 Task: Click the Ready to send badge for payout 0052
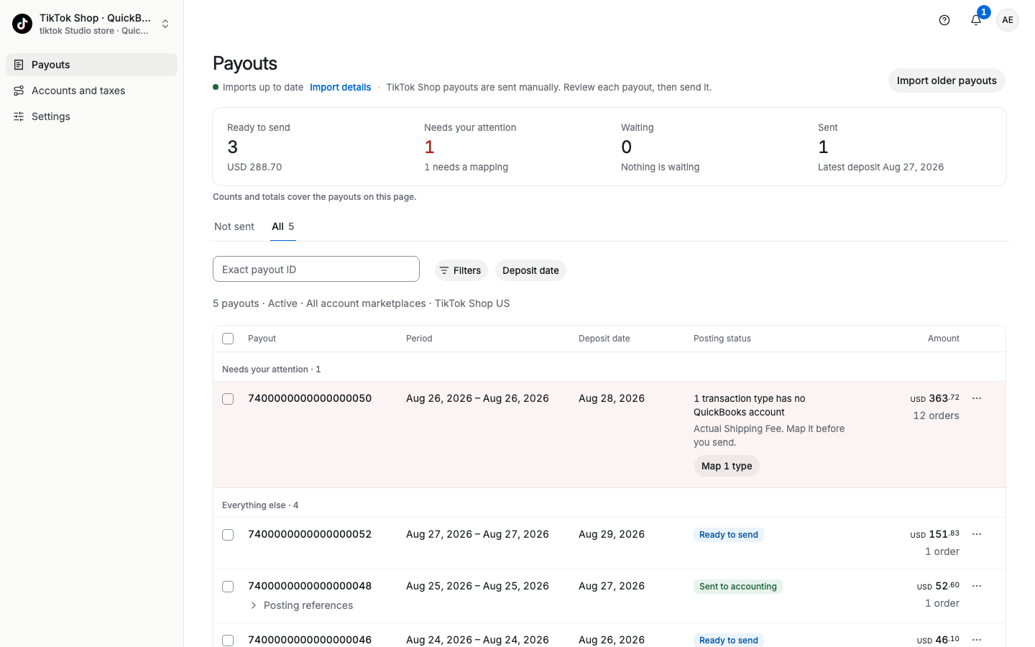click(x=729, y=535)
